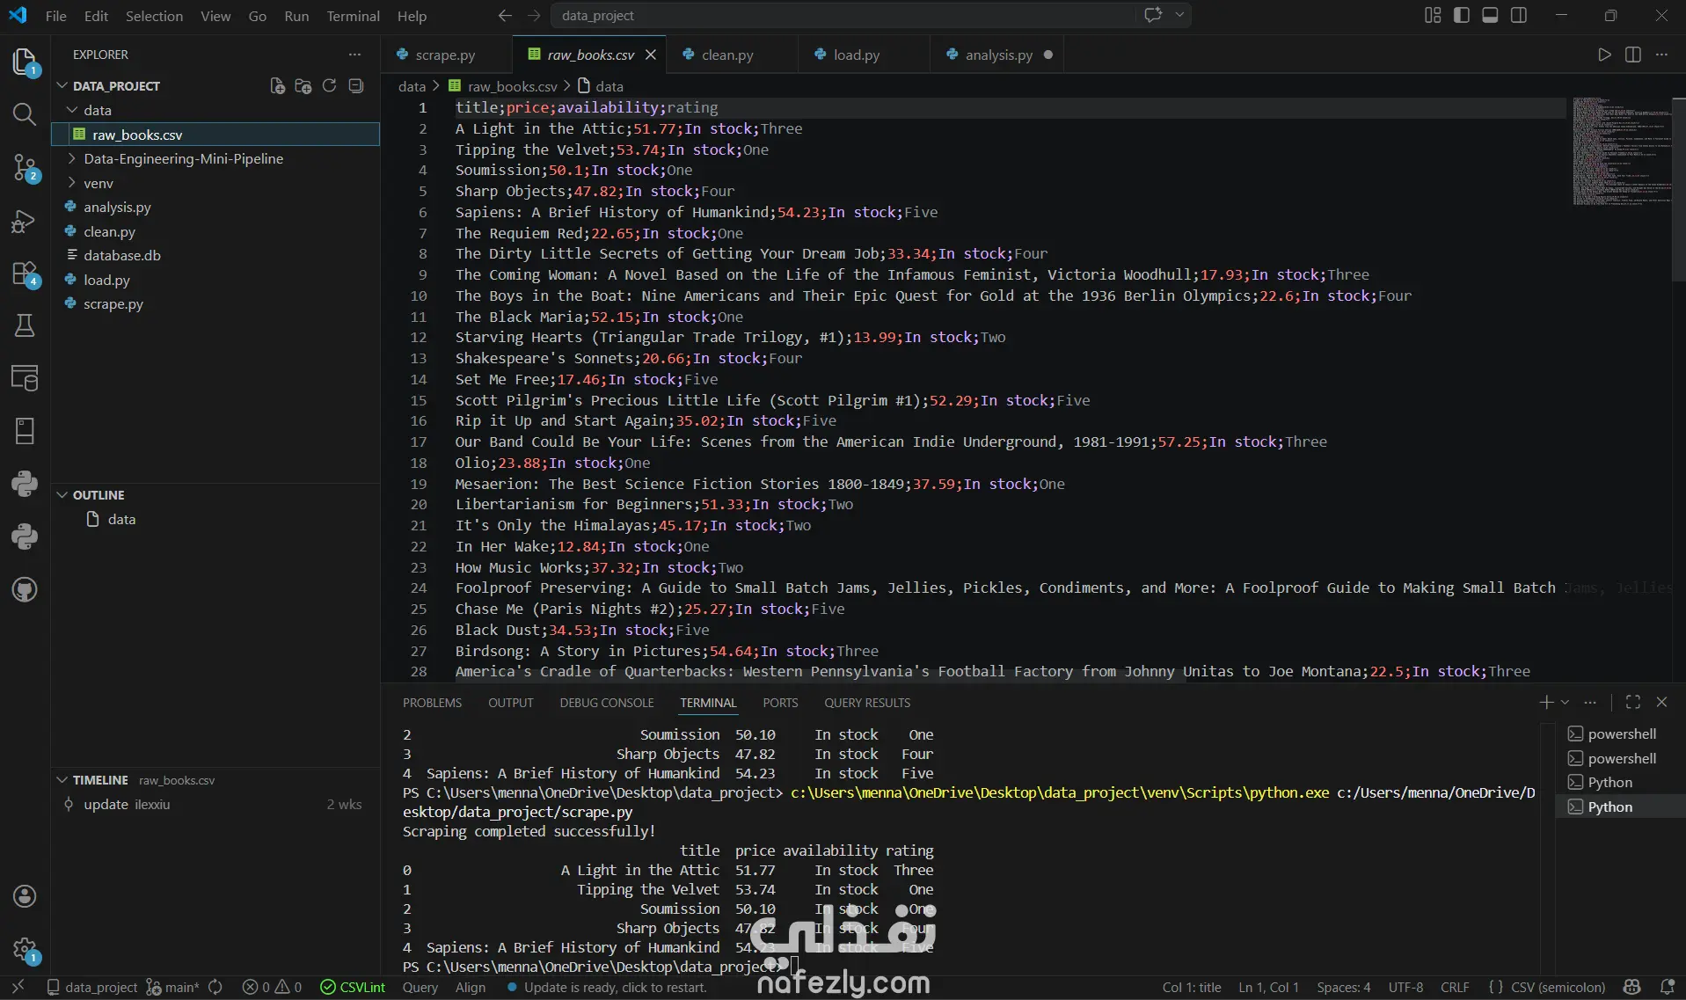Open the Explorer view in activity bar
This screenshot has width=1686, height=1000.
click(25, 62)
